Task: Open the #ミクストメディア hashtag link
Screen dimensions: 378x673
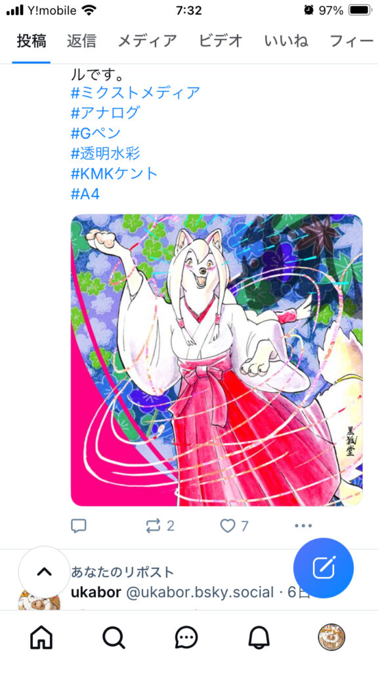Action: pyautogui.click(x=135, y=92)
